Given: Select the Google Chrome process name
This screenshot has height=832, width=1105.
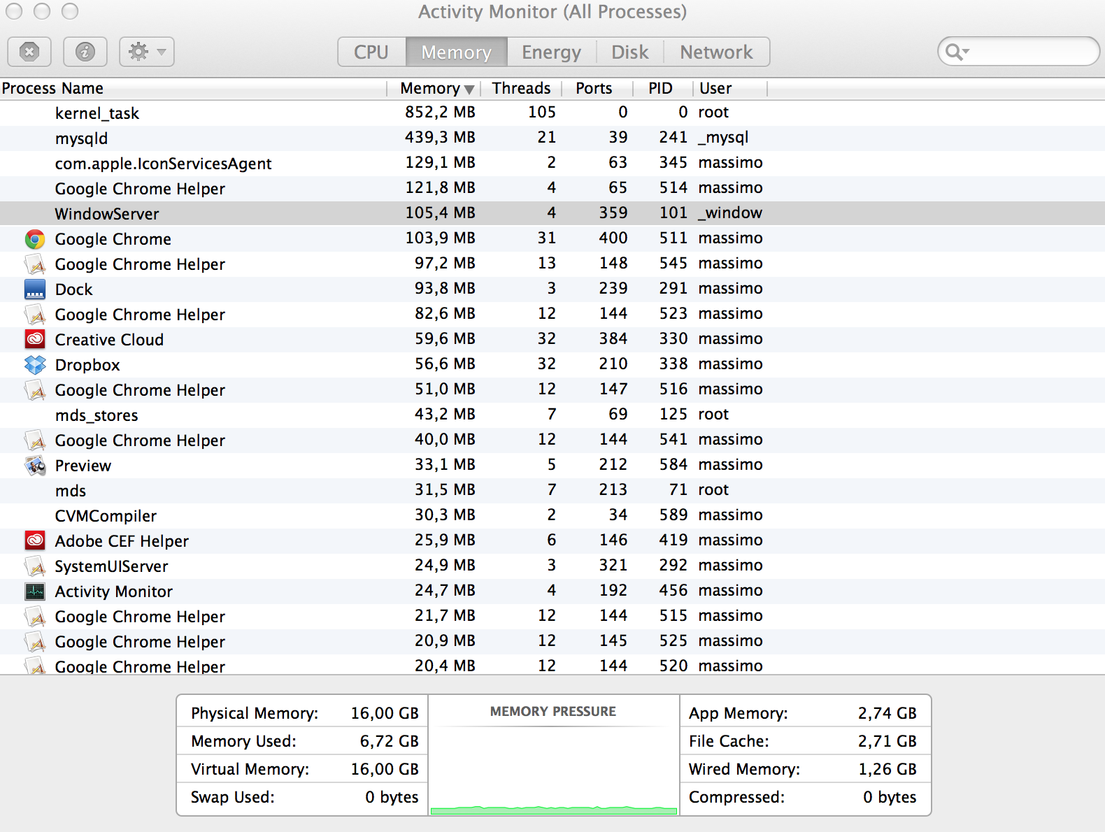Looking at the screenshot, I should click(113, 239).
